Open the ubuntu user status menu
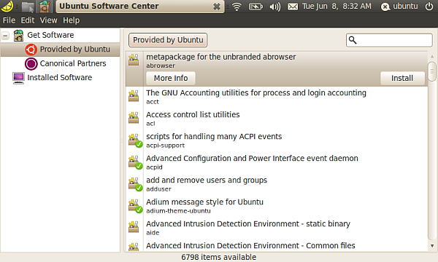The image size is (438, 262). (x=399, y=6)
